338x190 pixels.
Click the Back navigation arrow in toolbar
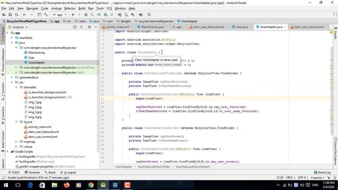(25, 15)
